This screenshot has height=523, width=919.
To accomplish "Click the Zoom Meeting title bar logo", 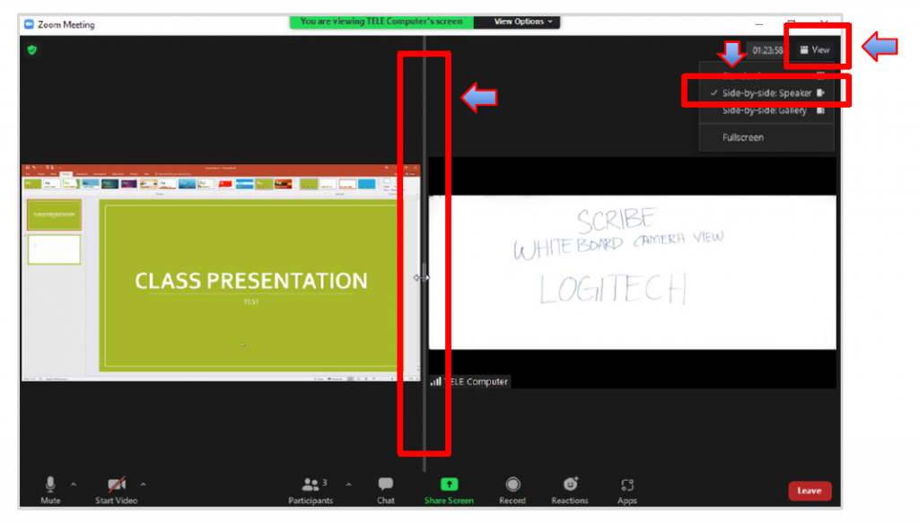I will point(28,24).
